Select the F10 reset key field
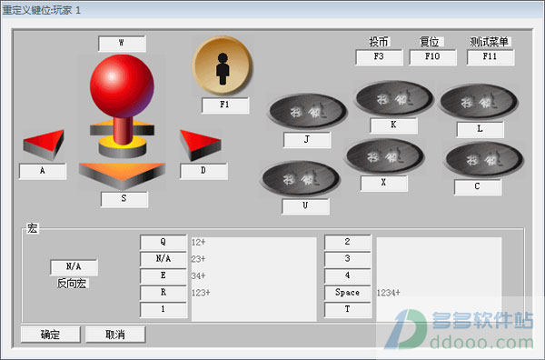The image size is (545, 360). tap(432, 57)
